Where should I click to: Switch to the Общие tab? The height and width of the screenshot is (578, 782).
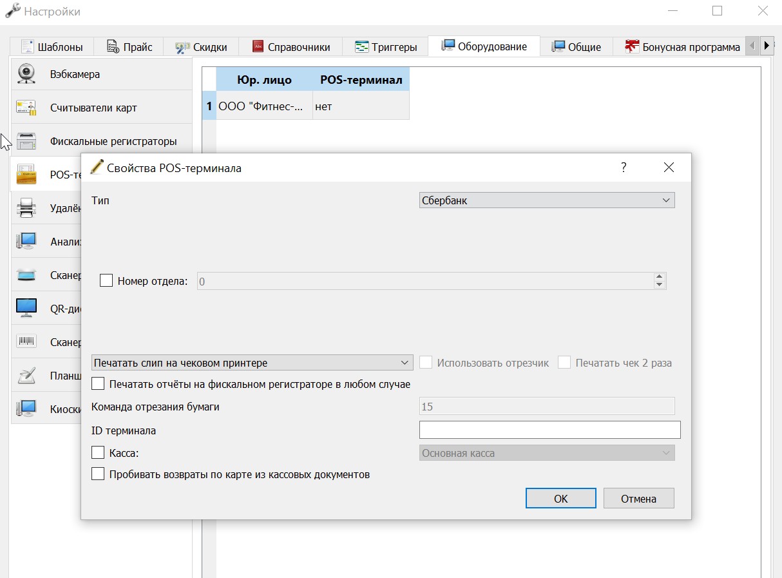point(576,46)
